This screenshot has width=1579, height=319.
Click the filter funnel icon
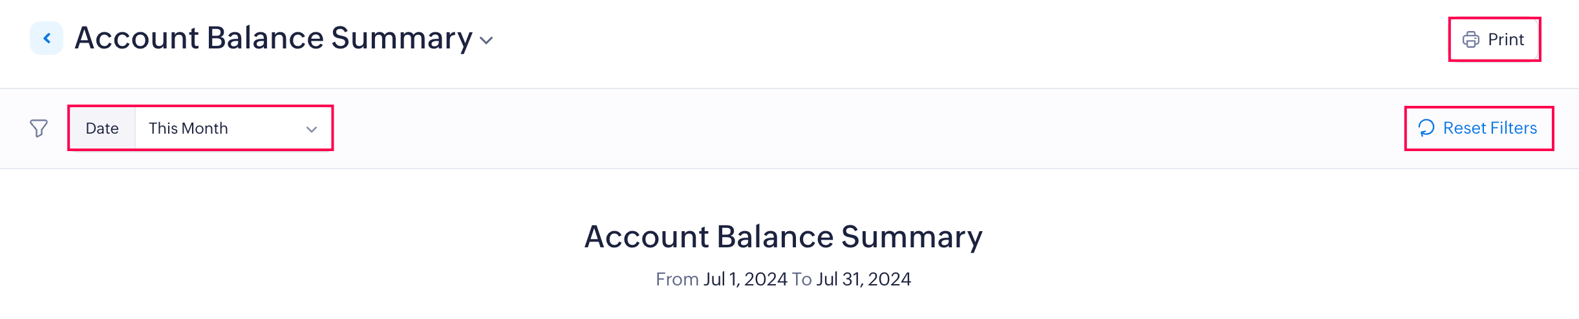(x=39, y=128)
